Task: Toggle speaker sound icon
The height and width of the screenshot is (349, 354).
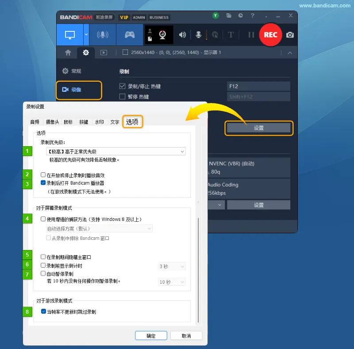Action: pos(182,35)
